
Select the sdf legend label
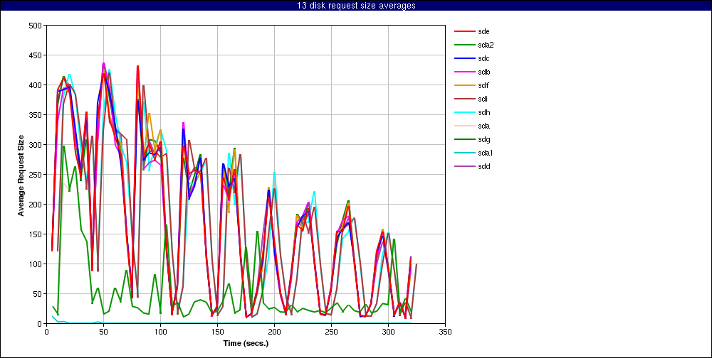[x=483, y=85]
